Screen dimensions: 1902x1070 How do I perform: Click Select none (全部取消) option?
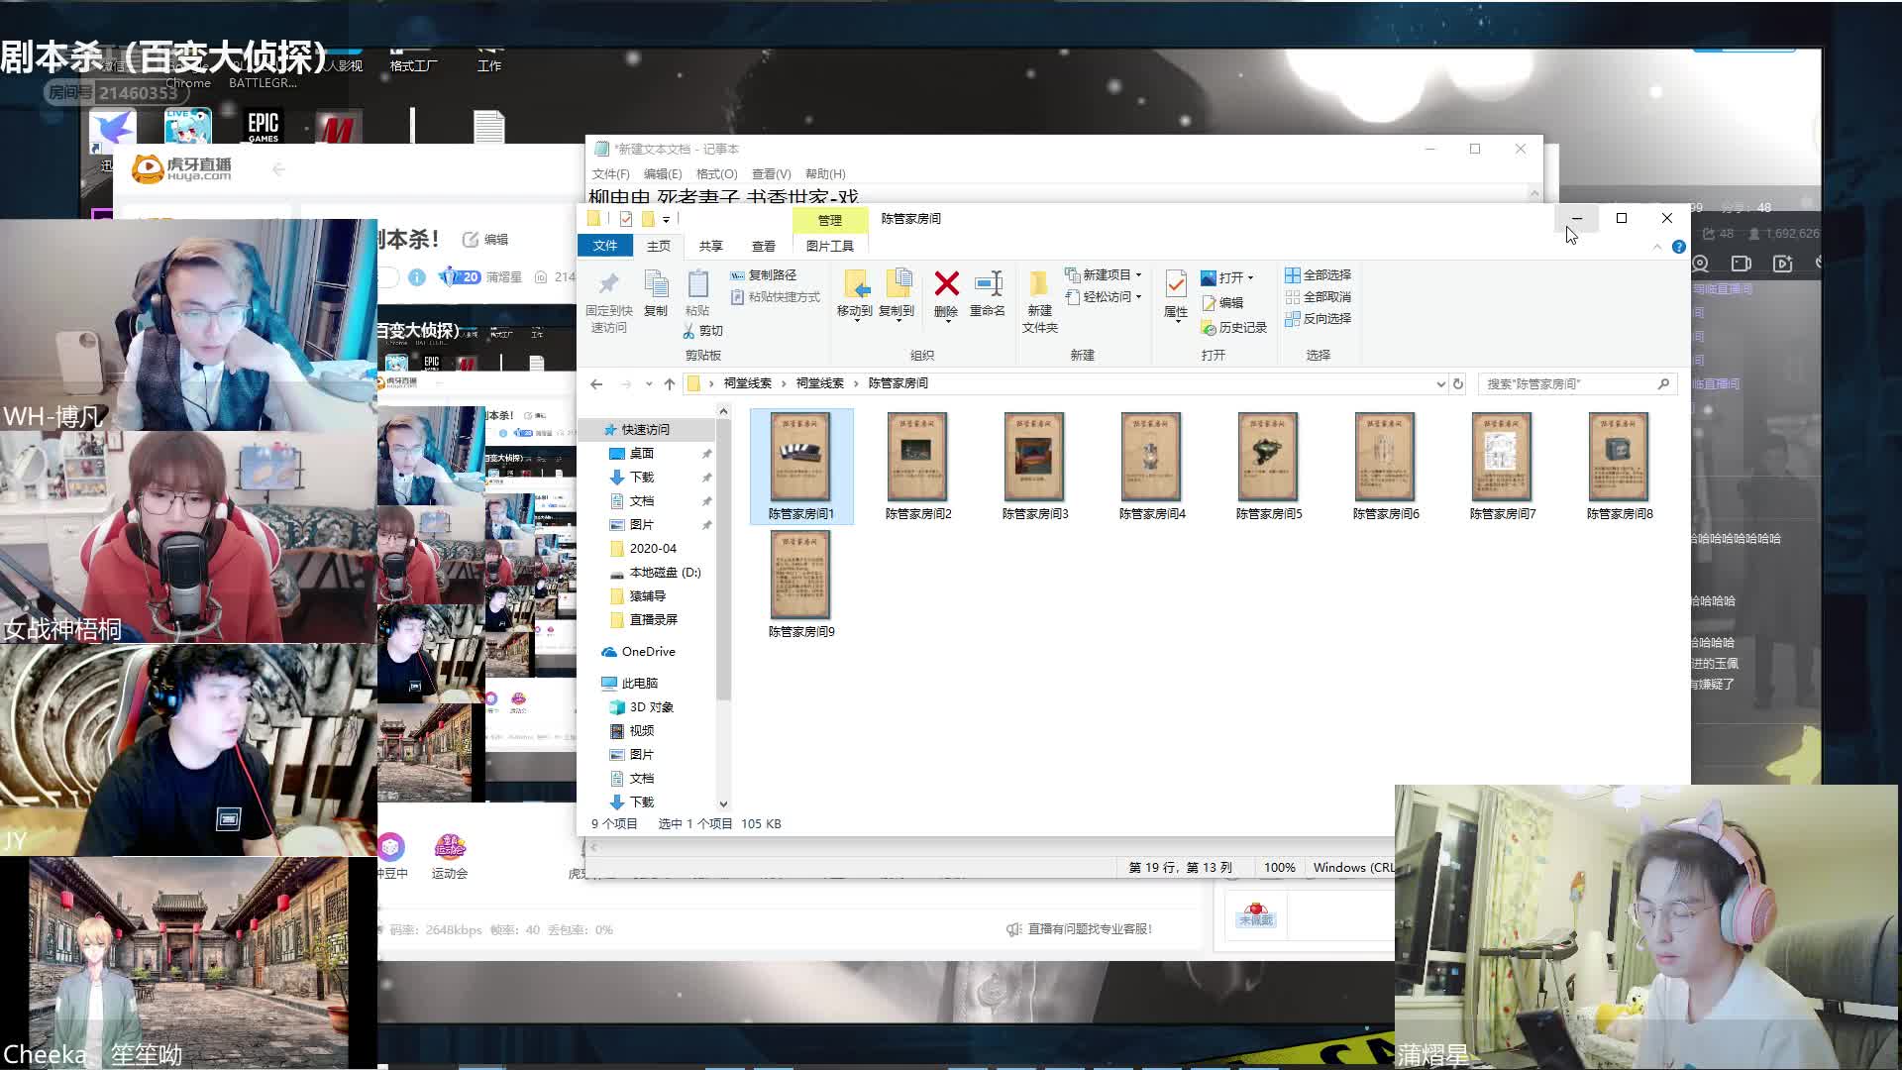click(1319, 297)
